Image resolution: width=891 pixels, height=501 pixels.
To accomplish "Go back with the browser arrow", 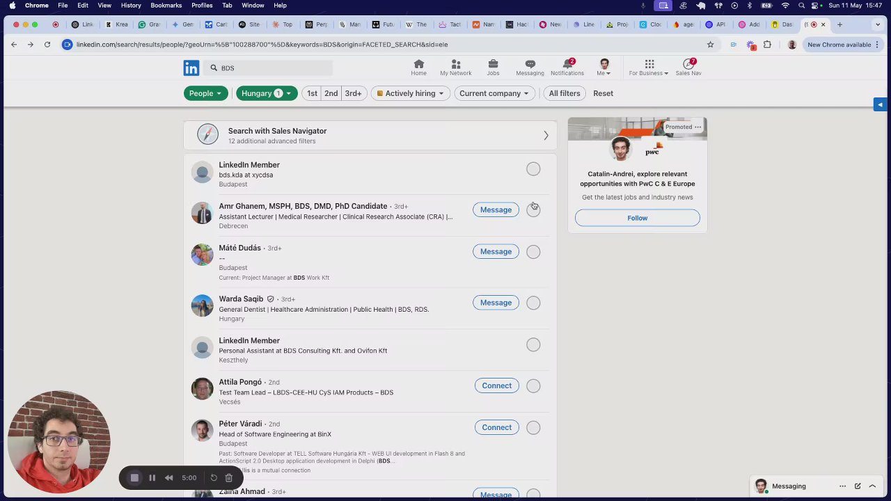I will [x=14, y=45].
